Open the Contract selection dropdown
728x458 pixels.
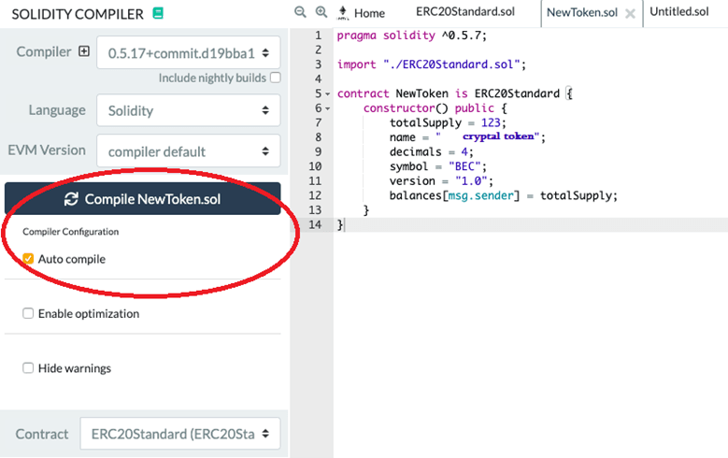pyautogui.click(x=180, y=434)
